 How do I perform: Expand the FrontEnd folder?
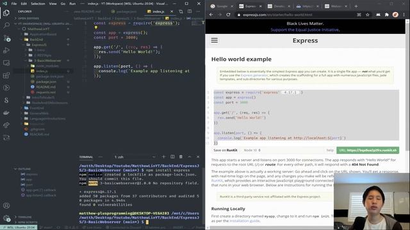(37, 108)
